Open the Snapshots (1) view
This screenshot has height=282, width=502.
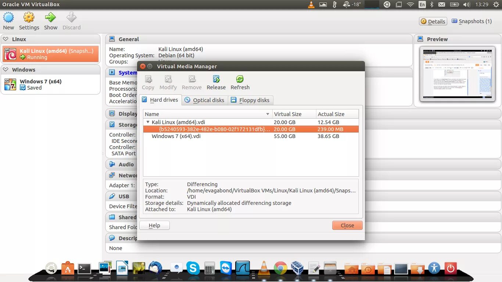[x=471, y=21]
